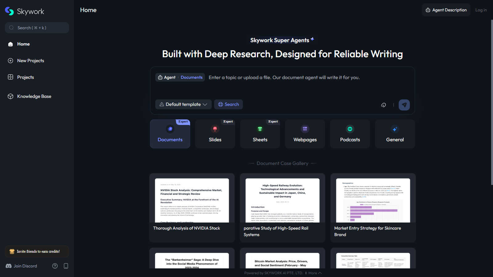Viewport: 493px width, 277px height.
Task: Click the Skywork logo icon
Action: pos(9,11)
